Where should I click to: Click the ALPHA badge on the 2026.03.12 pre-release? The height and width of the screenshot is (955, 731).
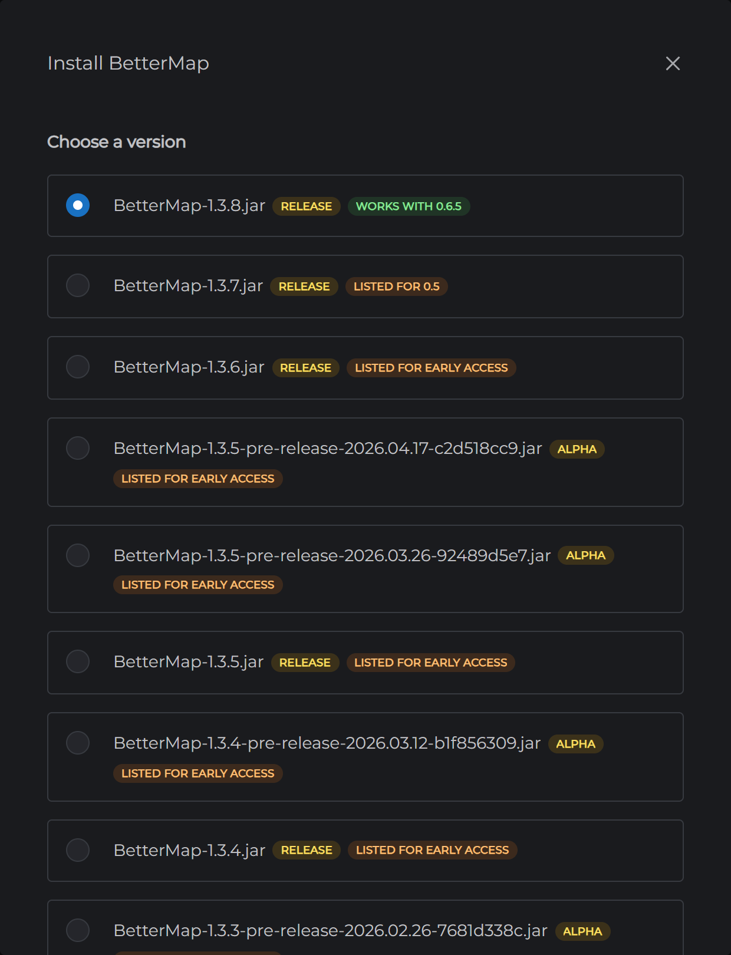click(x=576, y=744)
